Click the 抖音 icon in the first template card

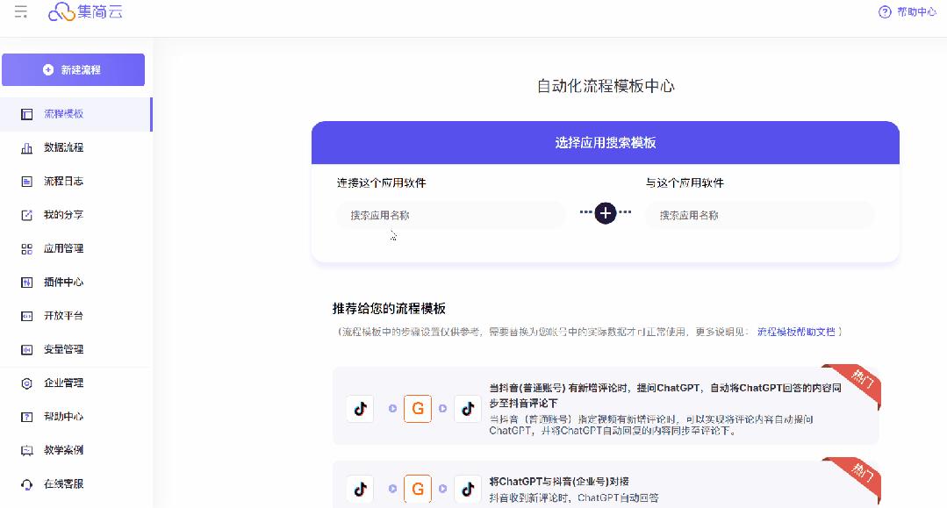click(x=359, y=408)
